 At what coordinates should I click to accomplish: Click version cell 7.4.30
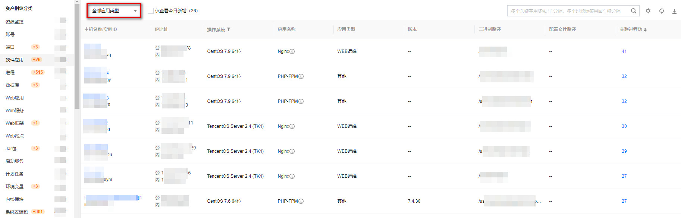point(414,201)
